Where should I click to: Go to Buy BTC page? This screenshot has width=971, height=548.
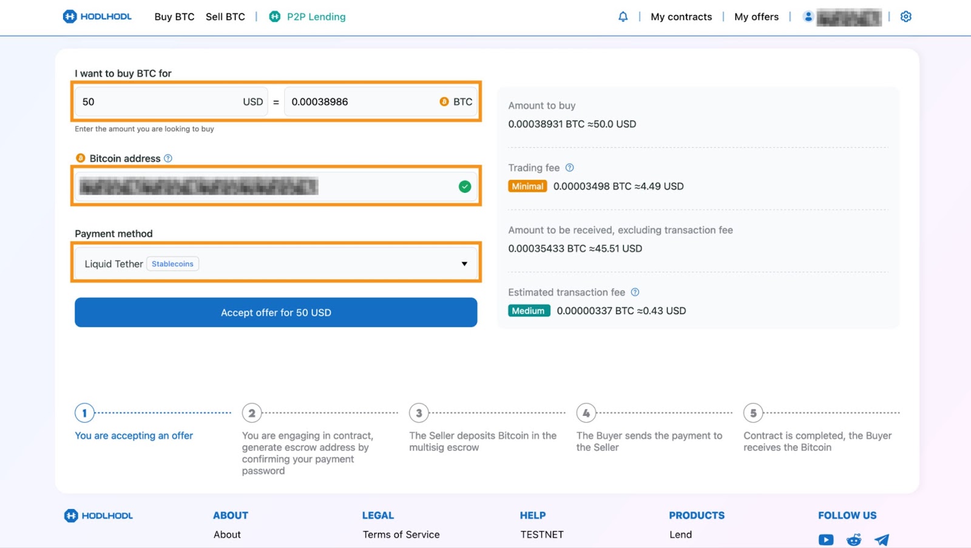pyautogui.click(x=174, y=17)
